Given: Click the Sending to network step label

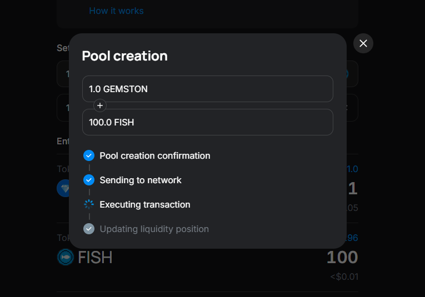Looking at the screenshot, I should pos(141,180).
